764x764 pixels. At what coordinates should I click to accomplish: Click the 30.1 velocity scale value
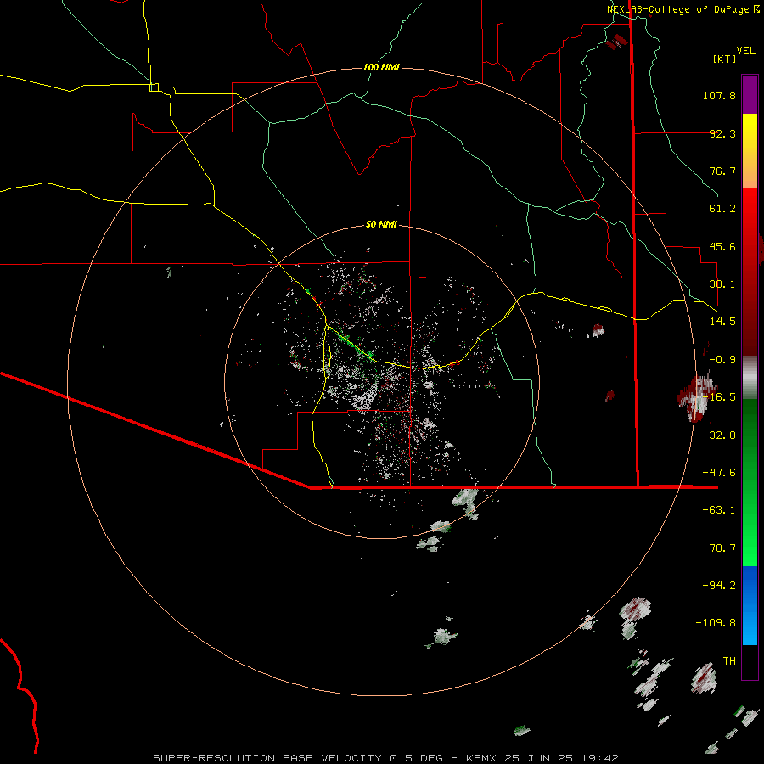point(722,284)
